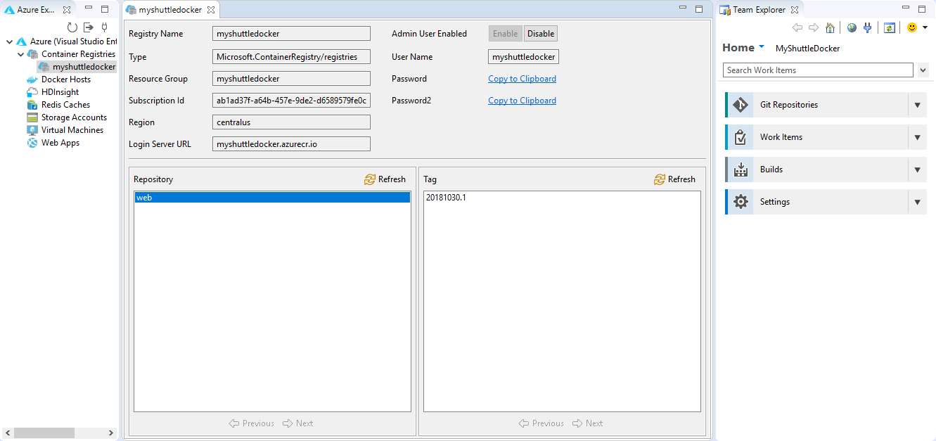The width and height of the screenshot is (936, 441).
Task: Select the Docker Hosts tree item
Action: [65, 79]
